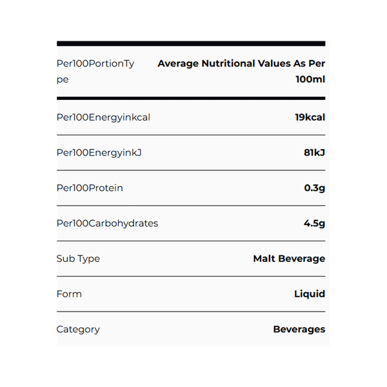The image size is (387, 387).
Task: Click the wrapped 'pe' text under Per100PortionTy
Action: coord(63,80)
